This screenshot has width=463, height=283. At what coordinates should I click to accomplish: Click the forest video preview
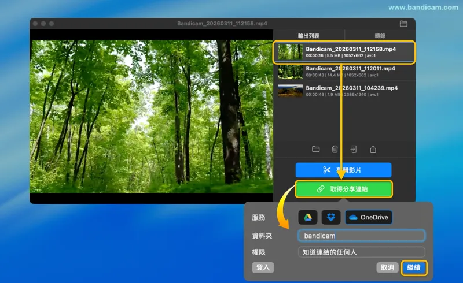pos(151,117)
